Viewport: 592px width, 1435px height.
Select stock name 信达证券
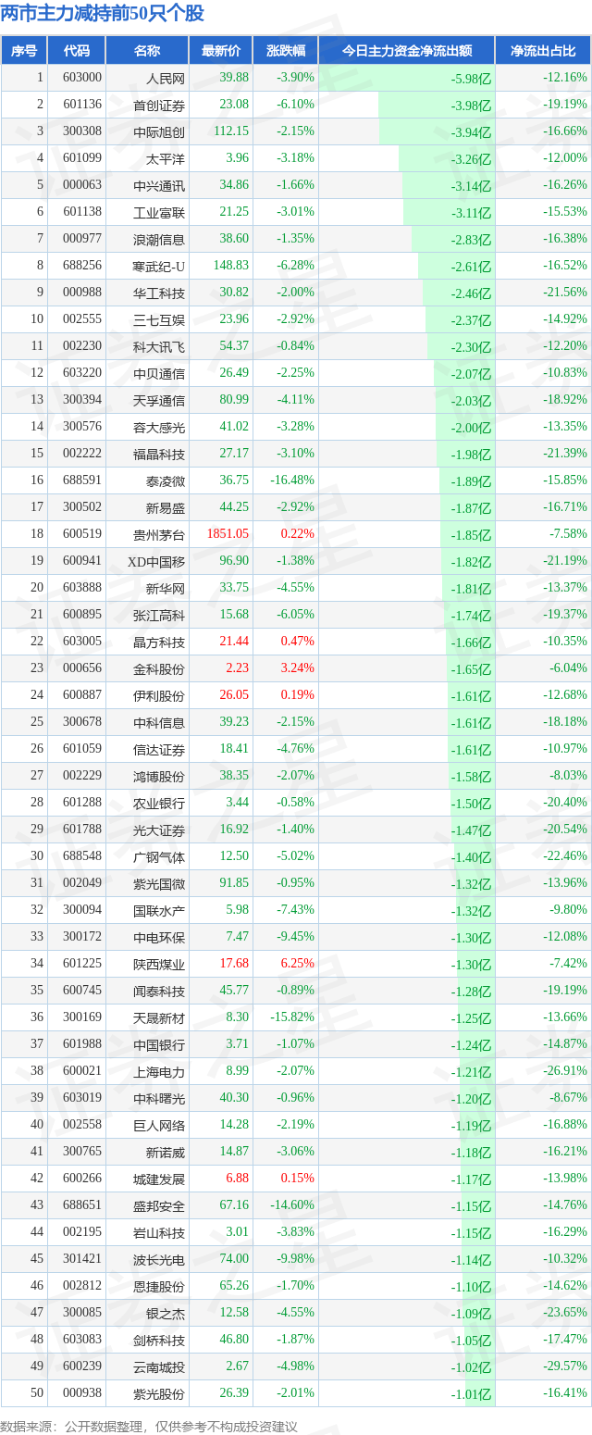pos(159,750)
